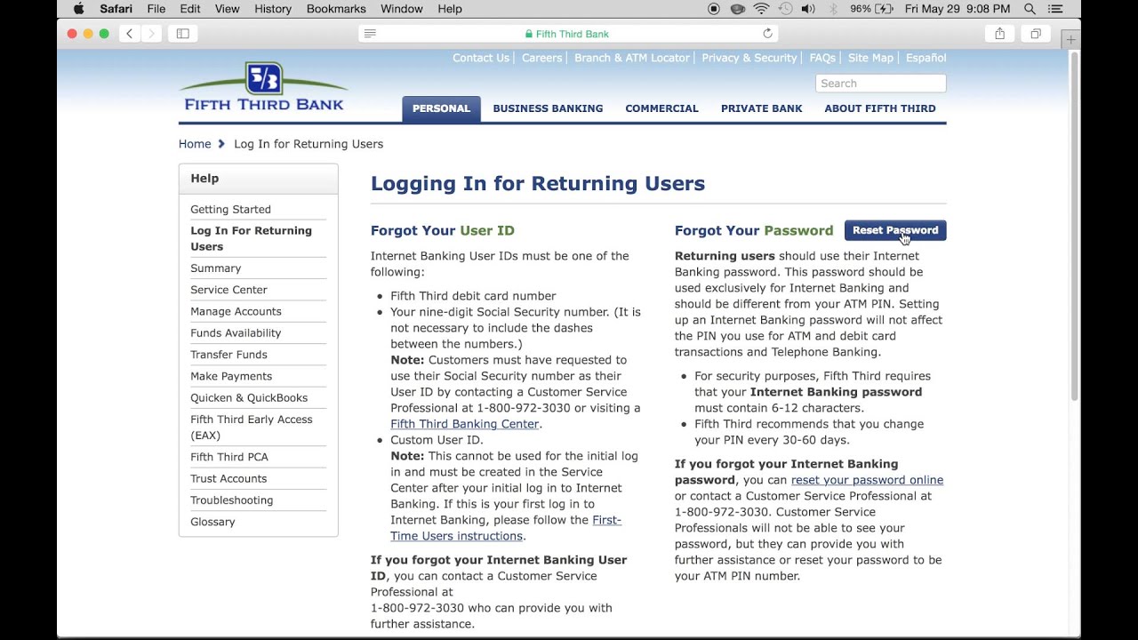Click the volume icon in the menu bar
This screenshot has height=640, width=1138.
click(807, 9)
